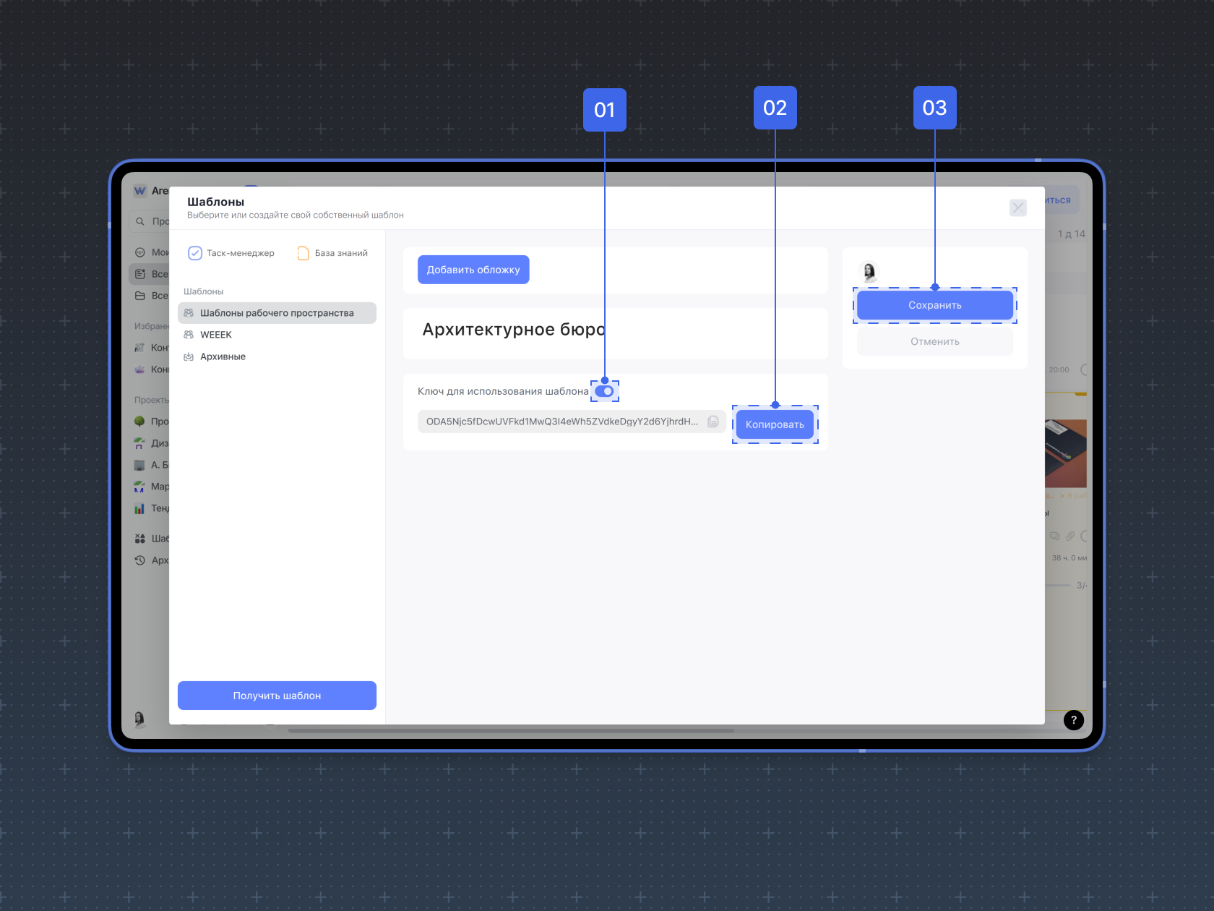Click the Получить шаблон button

[277, 696]
